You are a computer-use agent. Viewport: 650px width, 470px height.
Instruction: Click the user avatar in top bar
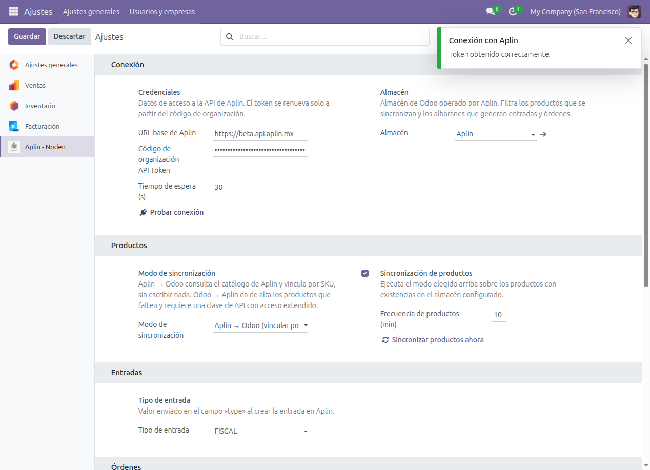tap(634, 11)
